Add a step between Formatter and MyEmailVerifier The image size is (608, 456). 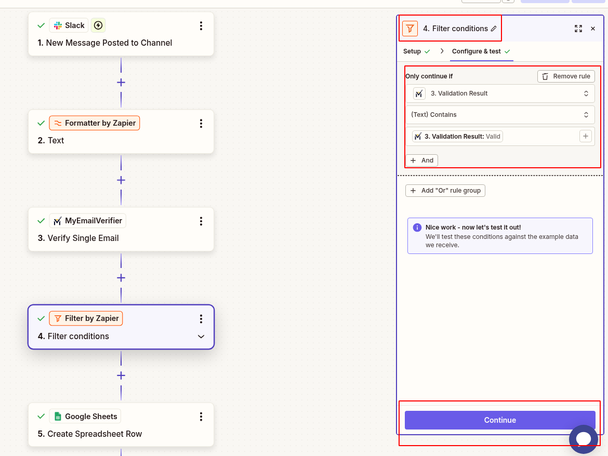[x=121, y=180]
